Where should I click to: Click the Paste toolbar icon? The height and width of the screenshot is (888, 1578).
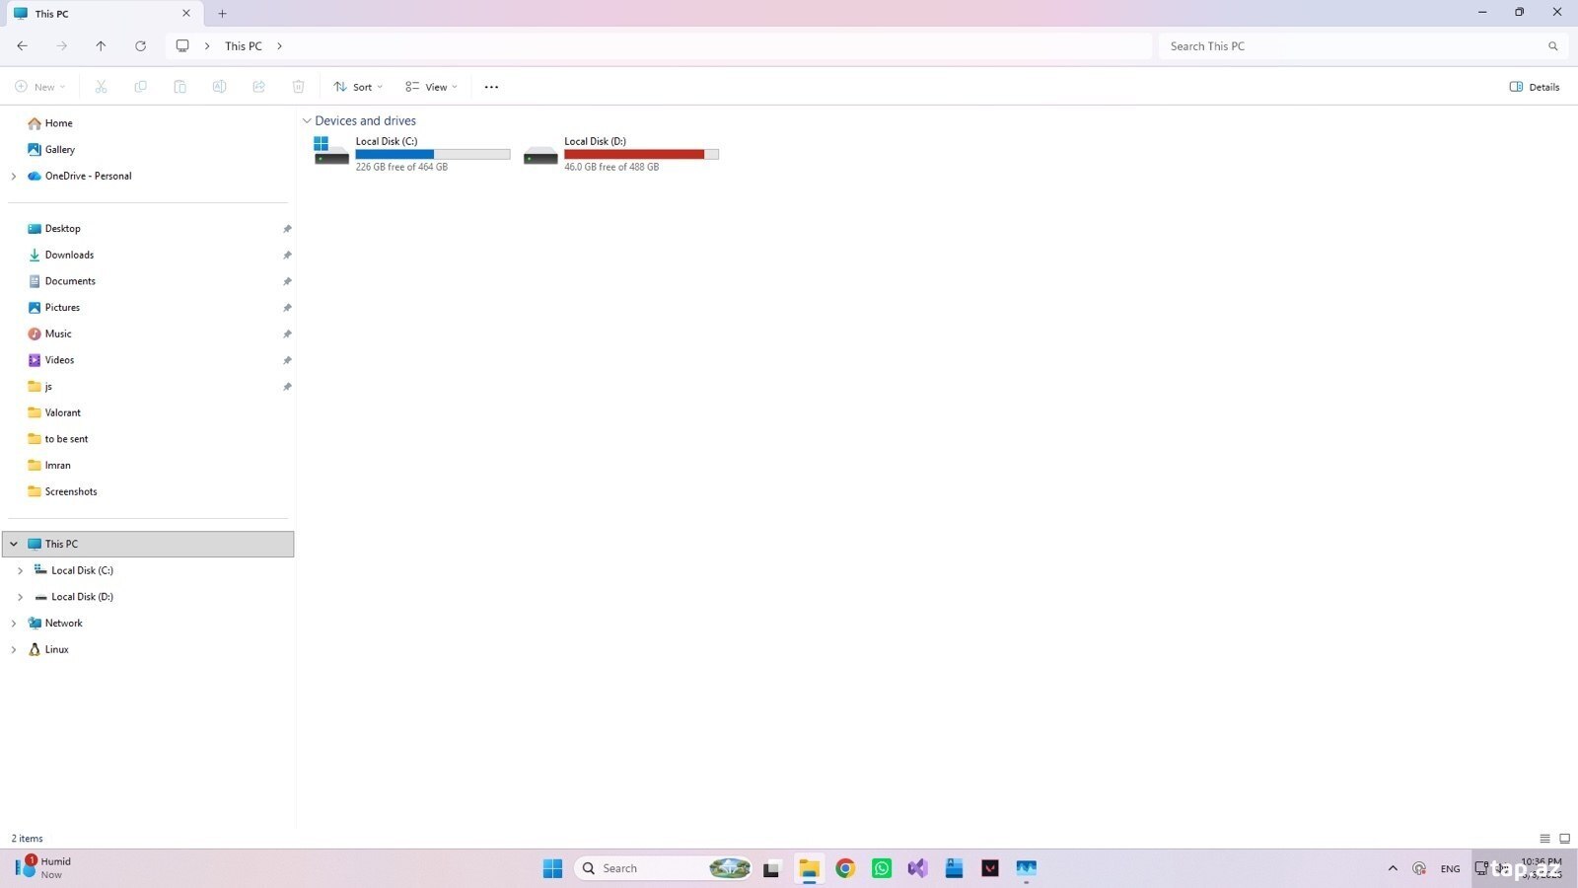click(179, 87)
